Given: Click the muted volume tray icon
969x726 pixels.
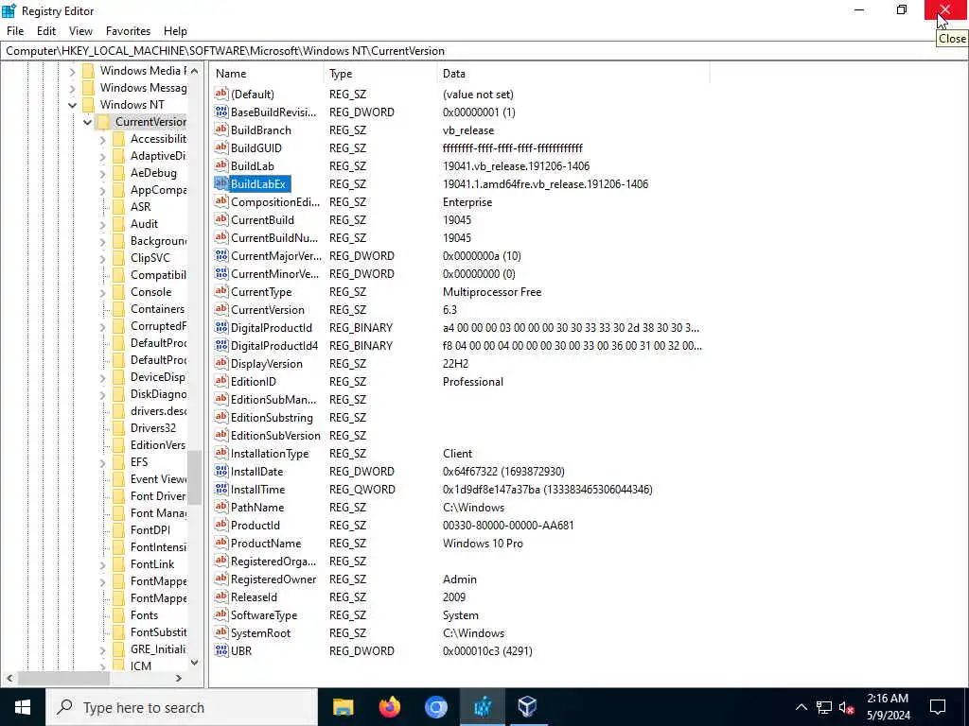Looking at the screenshot, I should pyautogui.click(x=847, y=707).
